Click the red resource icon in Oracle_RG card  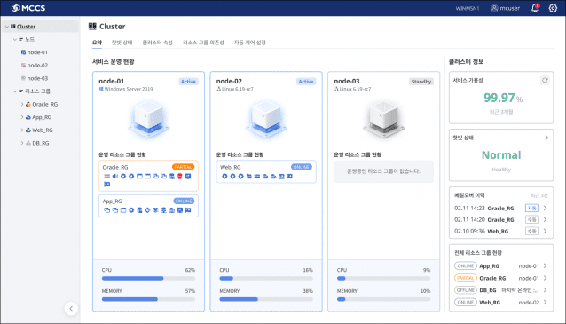click(180, 177)
